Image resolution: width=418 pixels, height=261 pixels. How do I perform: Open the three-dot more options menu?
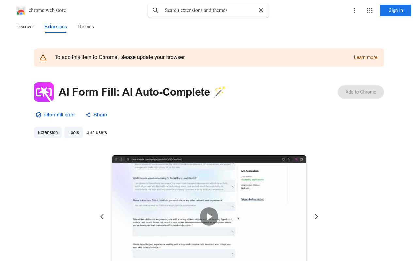pos(355,10)
